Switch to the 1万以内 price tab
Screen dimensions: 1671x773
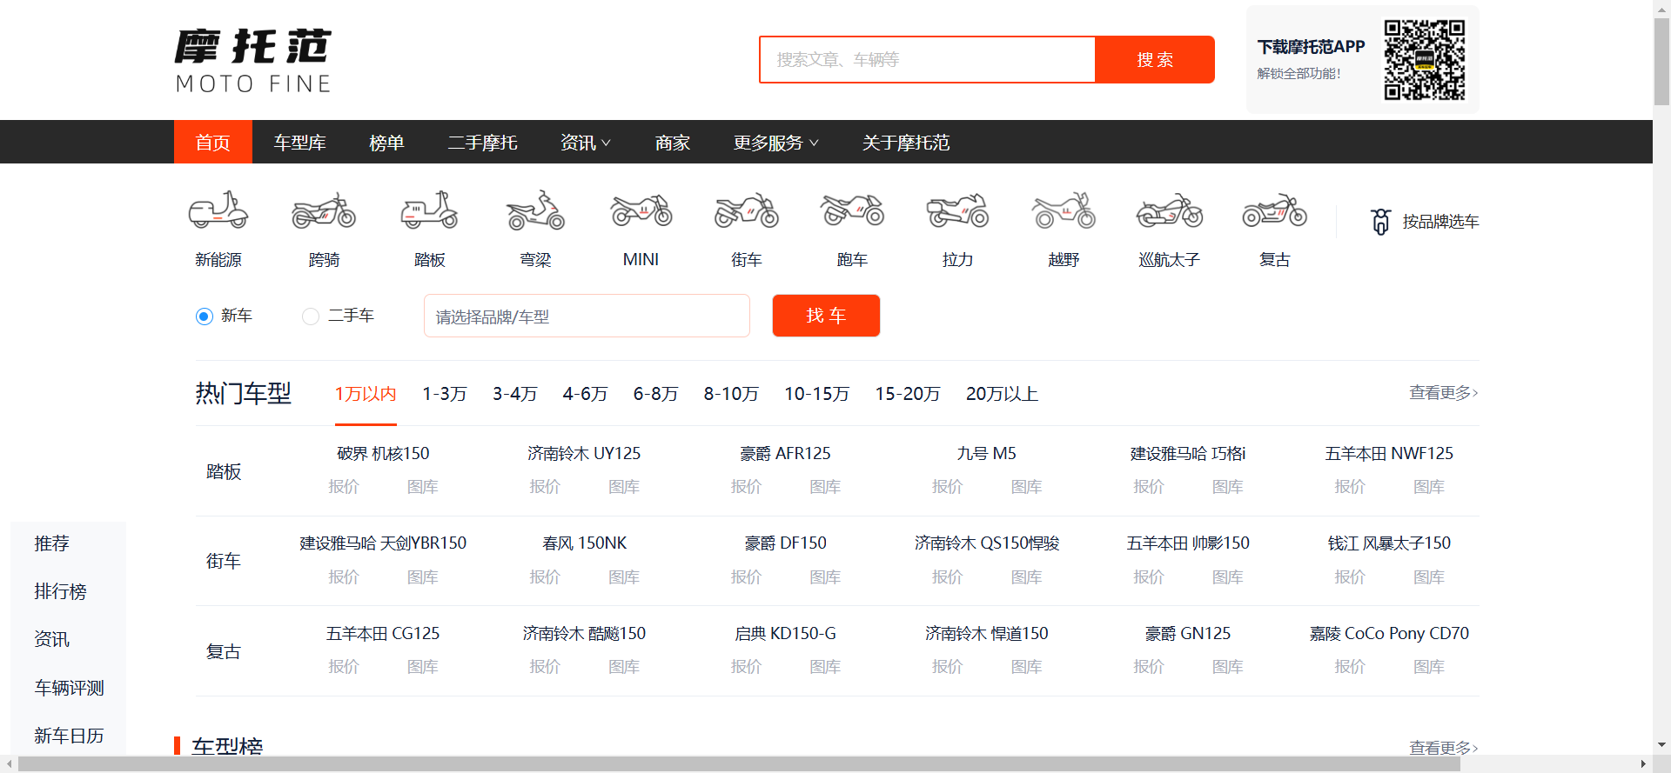point(366,394)
